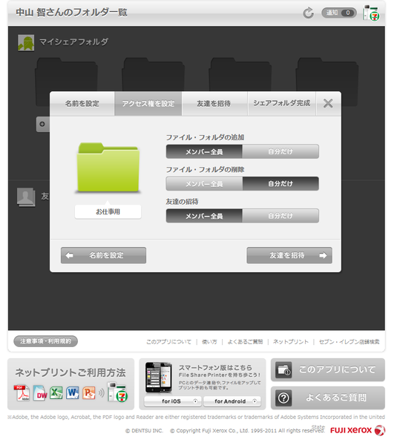Click the 中山 智さんのフォルダ一覧 page title
The height and width of the screenshot is (445, 397).
[x=72, y=13]
